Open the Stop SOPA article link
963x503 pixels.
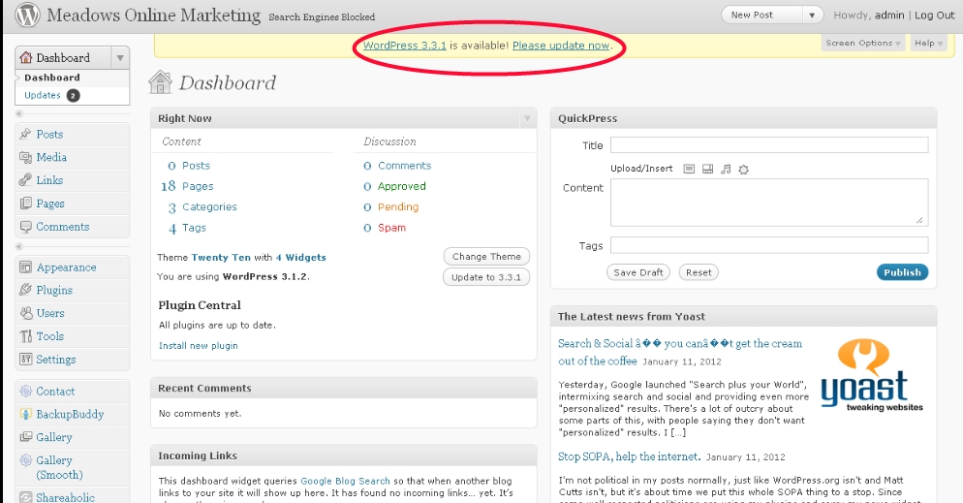pos(629,456)
